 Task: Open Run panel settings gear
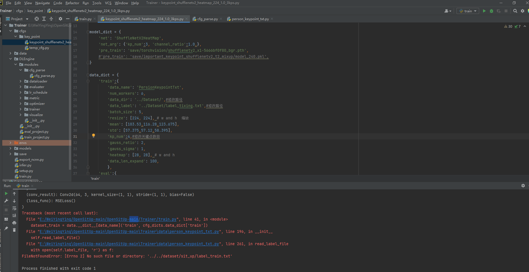523,186
